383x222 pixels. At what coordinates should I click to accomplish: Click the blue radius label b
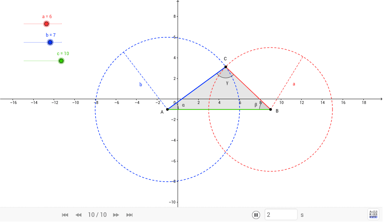[x=141, y=84]
